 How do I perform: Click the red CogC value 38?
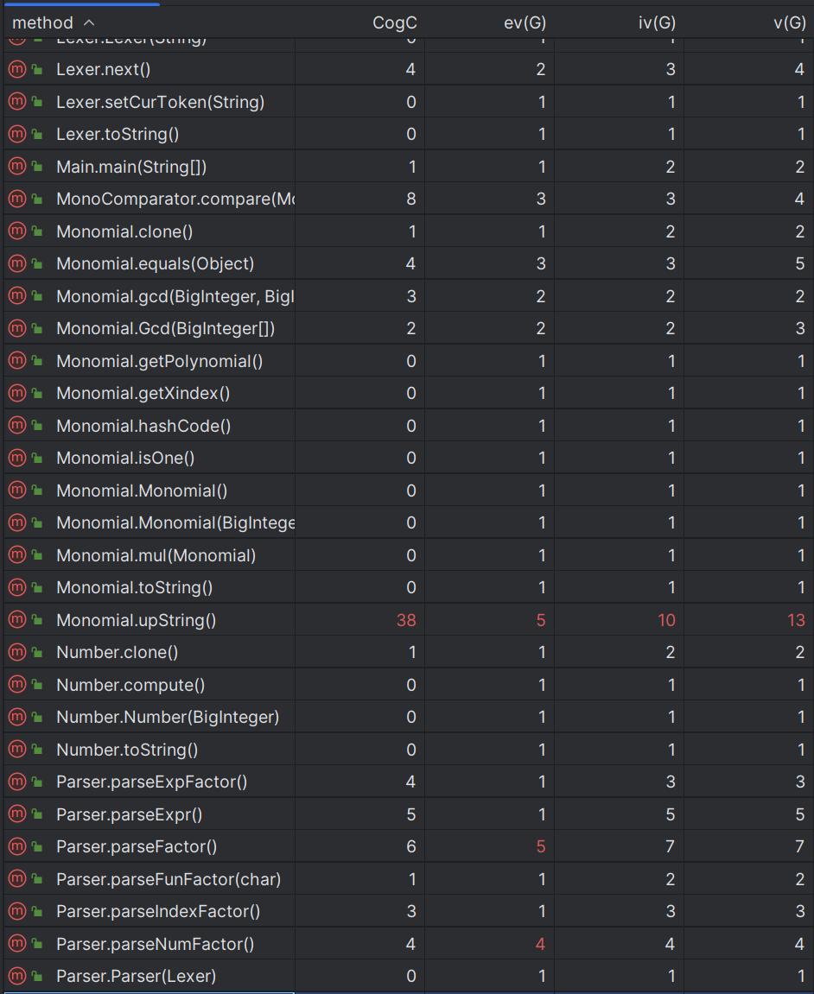point(406,620)
